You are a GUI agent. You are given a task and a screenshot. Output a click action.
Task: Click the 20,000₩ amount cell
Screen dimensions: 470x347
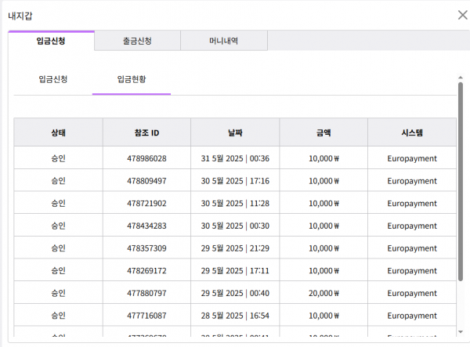click(x=324, y=293)
